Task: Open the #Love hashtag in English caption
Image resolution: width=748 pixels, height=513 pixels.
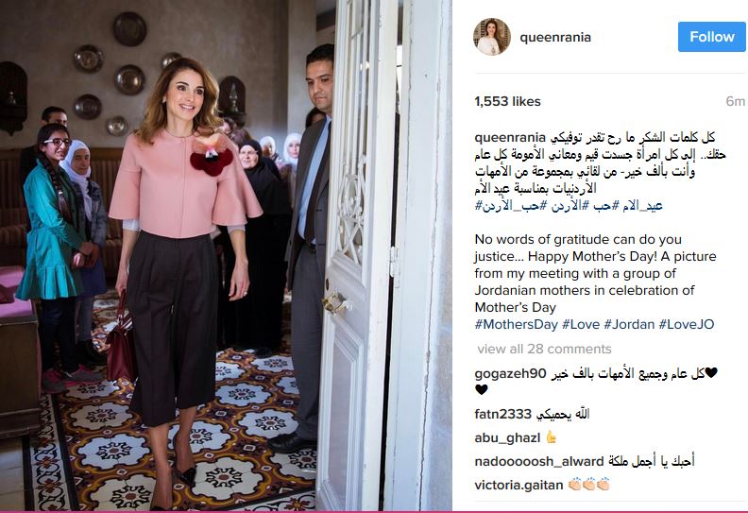Action: 581,324
